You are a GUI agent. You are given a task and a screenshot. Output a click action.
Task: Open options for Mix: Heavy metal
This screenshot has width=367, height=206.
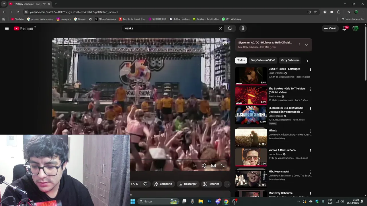[310, 172]
